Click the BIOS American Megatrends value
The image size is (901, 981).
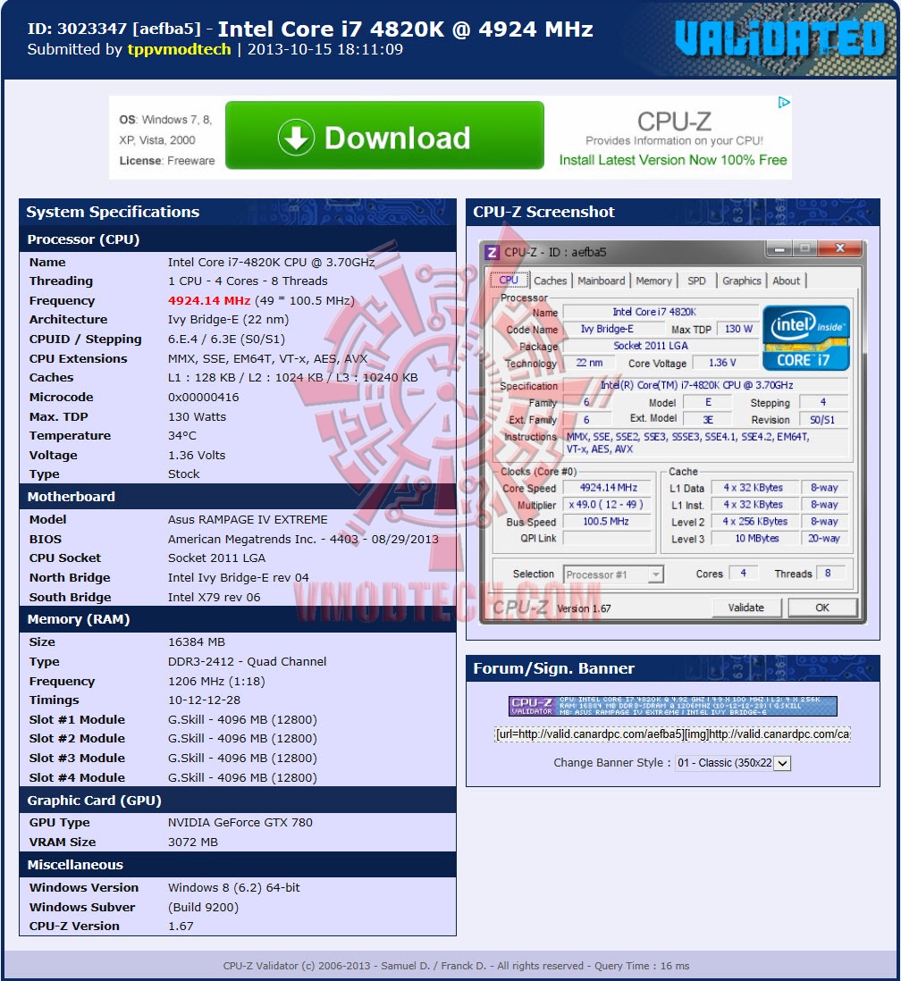[x=303, y=539]
